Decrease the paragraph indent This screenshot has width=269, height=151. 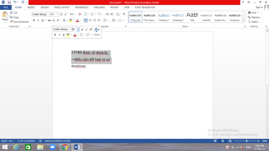pyautogui.click(x=107, y=14)
